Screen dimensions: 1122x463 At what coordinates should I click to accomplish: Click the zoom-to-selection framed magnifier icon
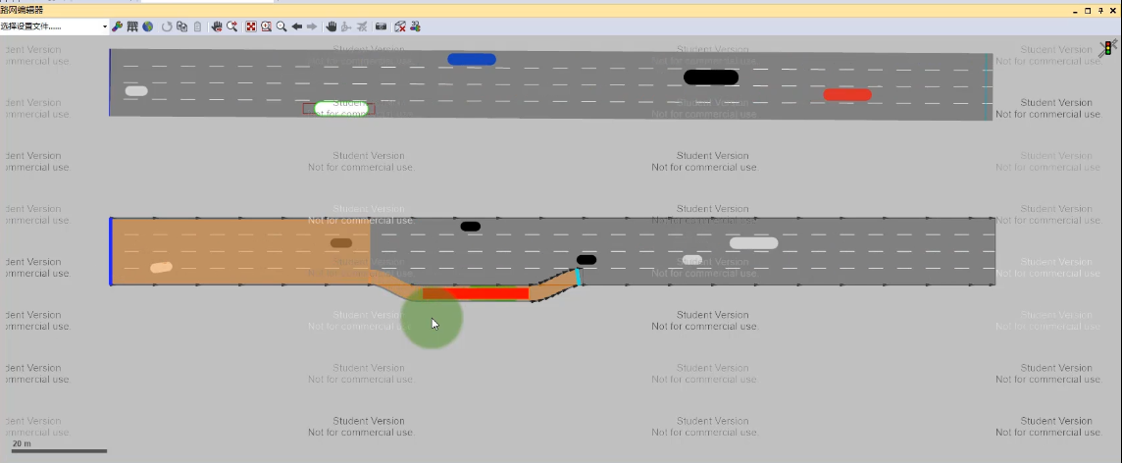tap(266, 26)
